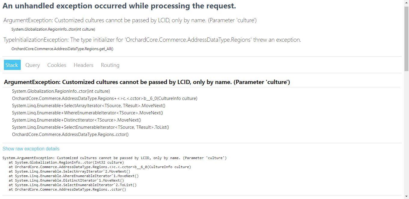Click the scrollbar up arrow
This screenshot has height=199, width=409.
[407, 2]
